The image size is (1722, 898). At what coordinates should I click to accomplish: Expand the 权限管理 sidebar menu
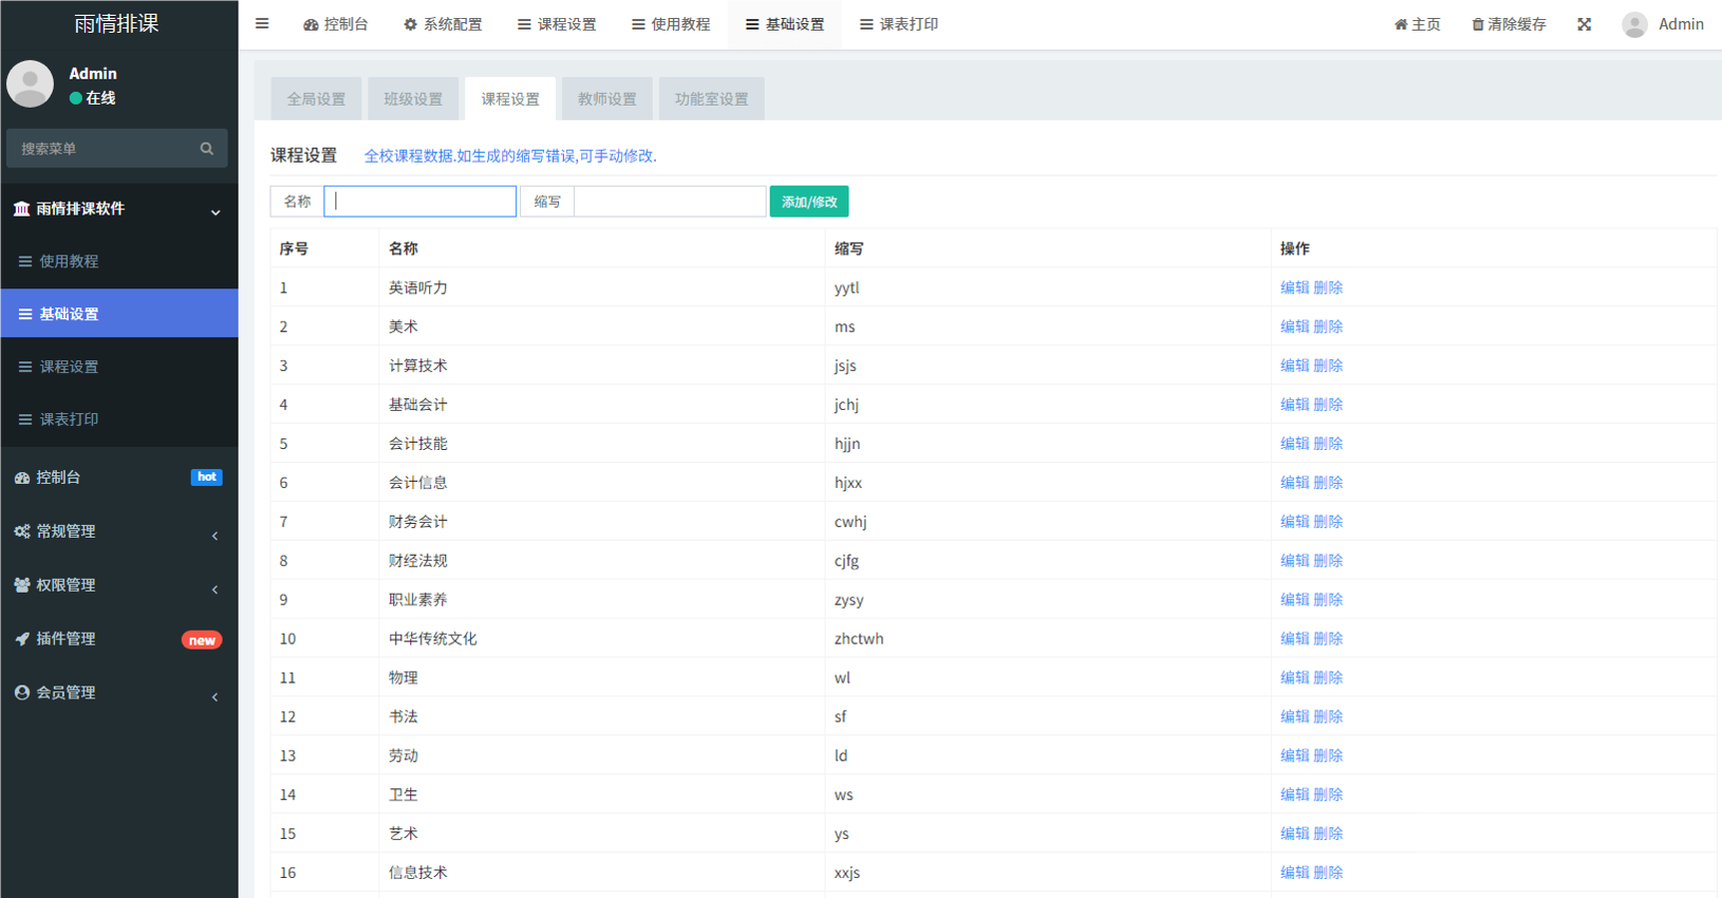(66, 586)
